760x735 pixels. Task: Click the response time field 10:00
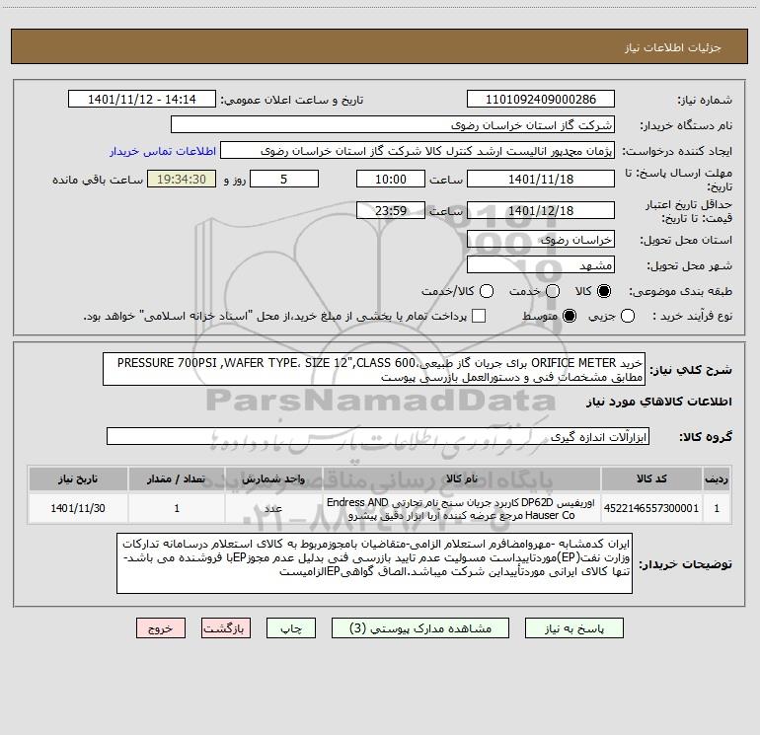[x=391, y=179]
